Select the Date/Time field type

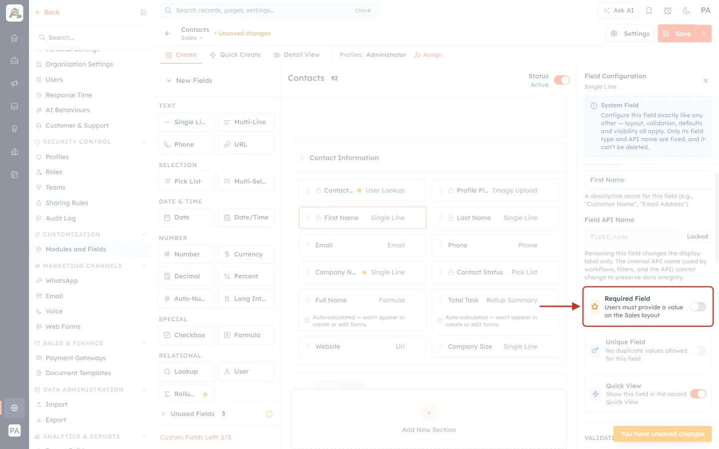(x=246, y=218)
